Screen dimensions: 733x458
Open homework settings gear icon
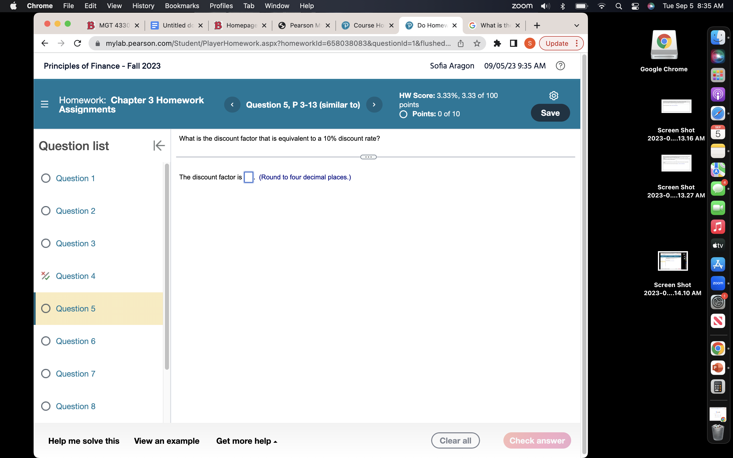click(x=553, y=96)
